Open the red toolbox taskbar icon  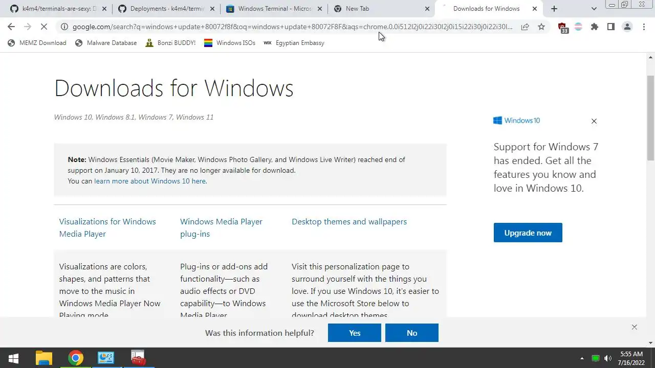coord(138,358)
